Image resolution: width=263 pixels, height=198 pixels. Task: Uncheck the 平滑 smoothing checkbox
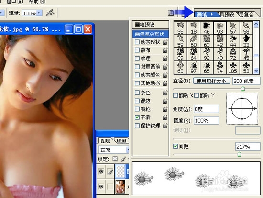137,117
